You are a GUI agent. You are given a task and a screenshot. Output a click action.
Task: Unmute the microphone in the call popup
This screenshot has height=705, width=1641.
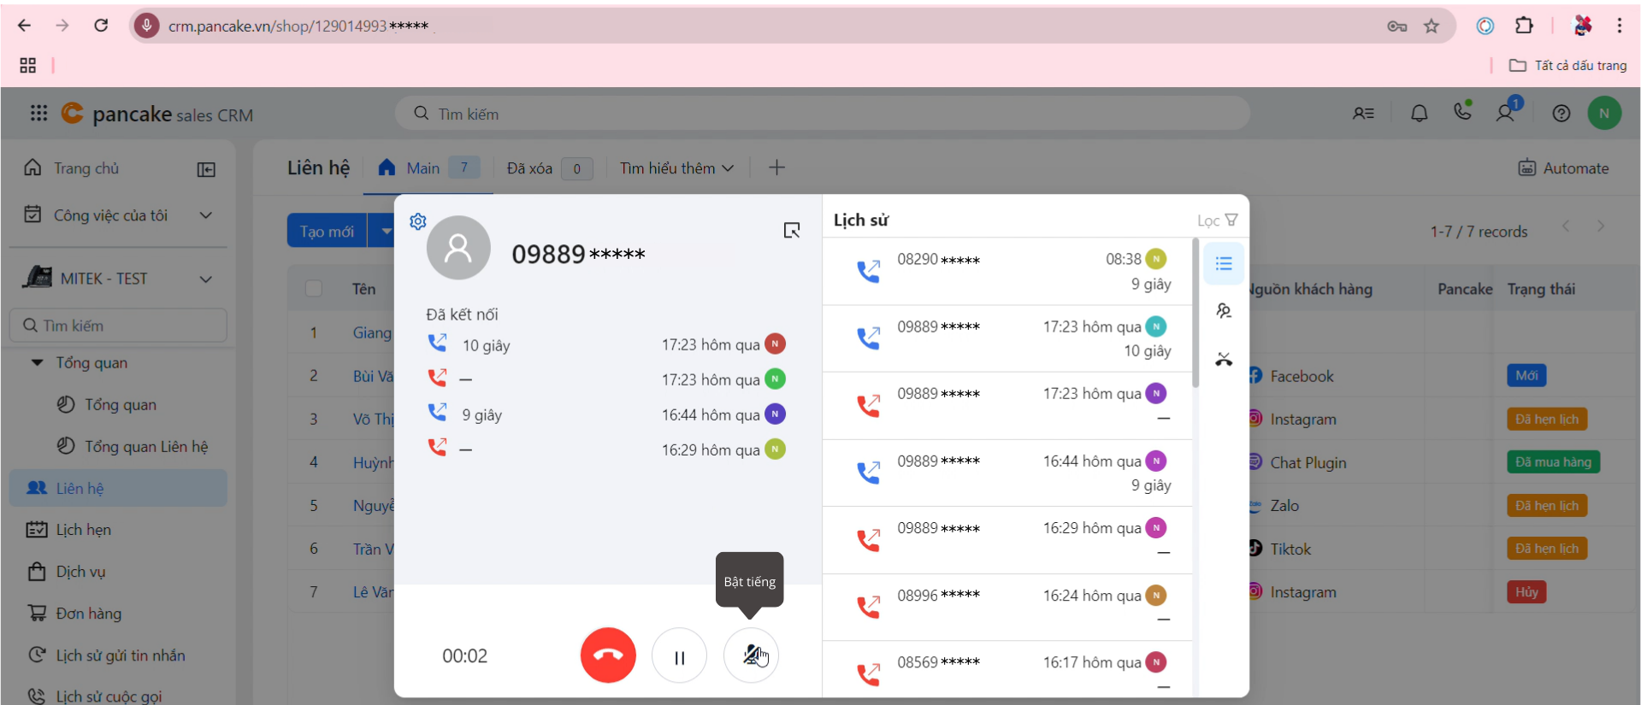[751, 655]
